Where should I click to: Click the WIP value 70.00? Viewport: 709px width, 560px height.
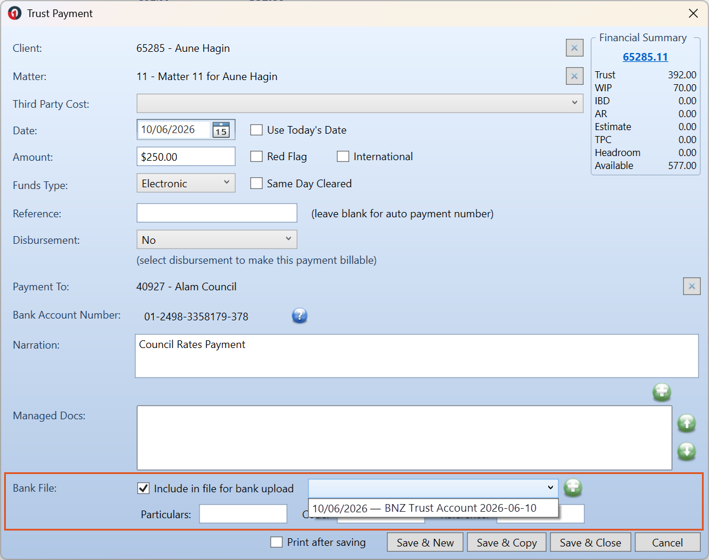pyautogui.click(x=685, y=88)
